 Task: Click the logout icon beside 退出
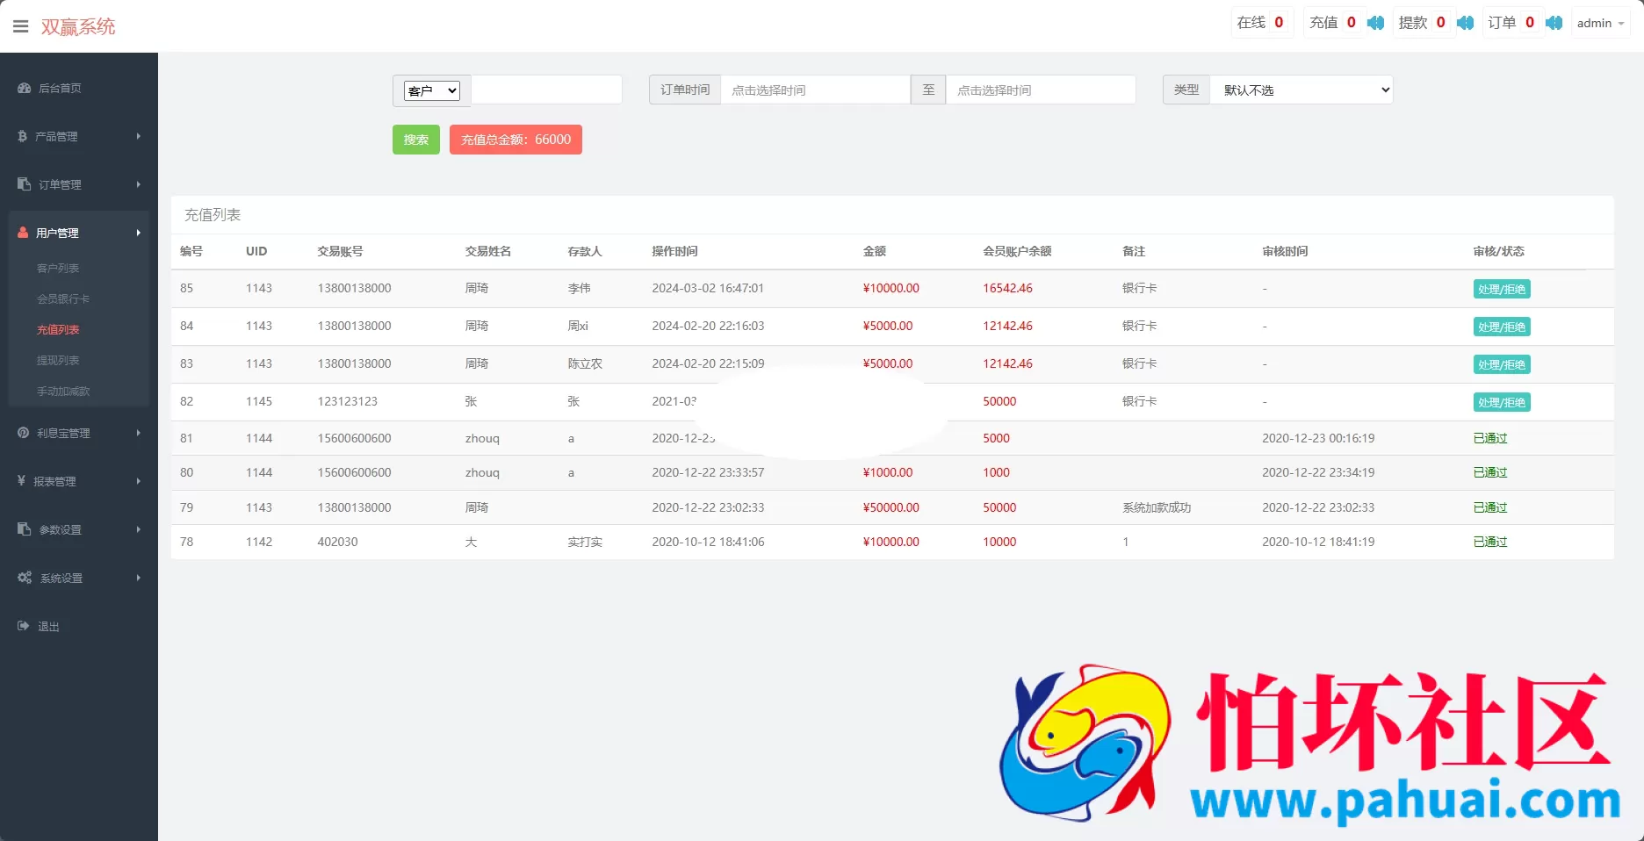point(22,626)
